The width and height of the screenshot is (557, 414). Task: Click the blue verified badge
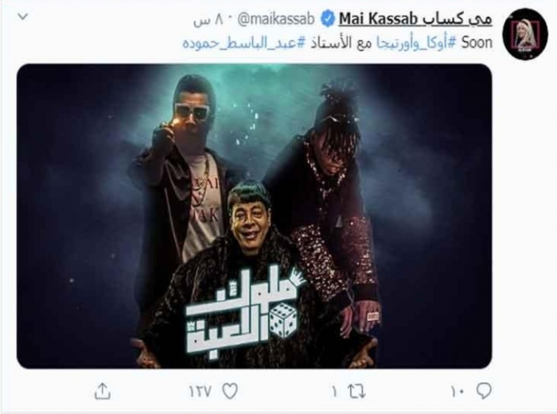(x=328, y=19)
